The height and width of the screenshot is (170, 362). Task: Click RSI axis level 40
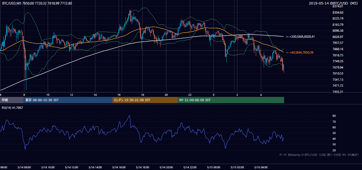(334, 139)
